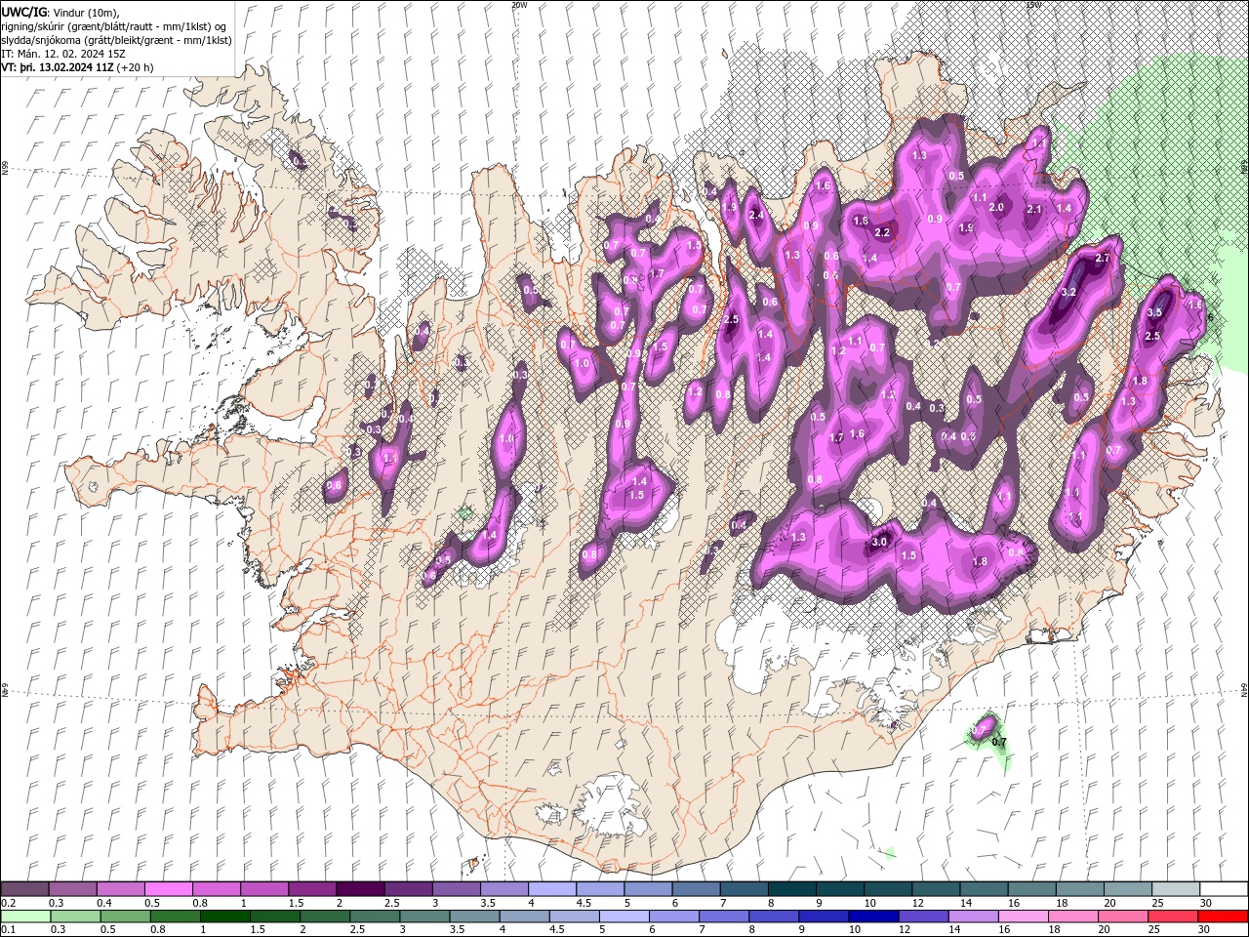Click the 20–25 grey-teal swatch in upper bar

(x=1127, y=889)
